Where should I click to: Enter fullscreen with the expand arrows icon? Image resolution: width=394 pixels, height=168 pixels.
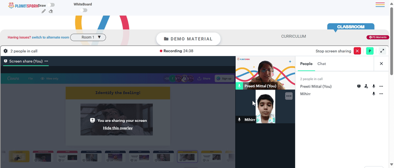(x=382, y=51)
